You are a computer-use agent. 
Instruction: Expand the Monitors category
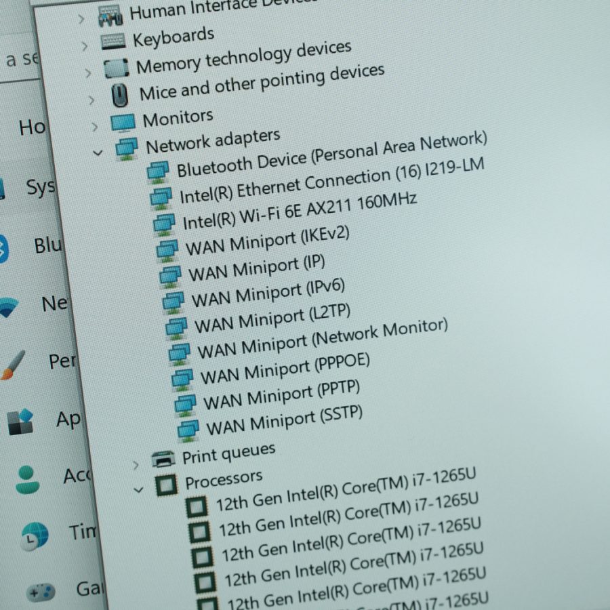pyautogui.click(x=94, y=127)
